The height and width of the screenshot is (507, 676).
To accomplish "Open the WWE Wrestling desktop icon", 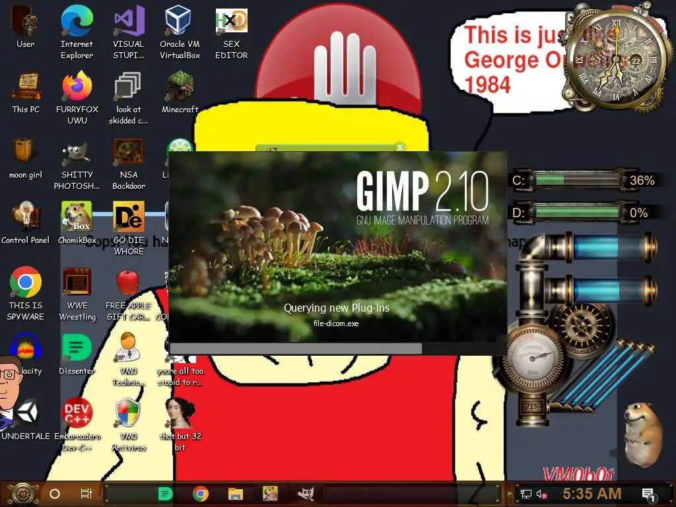I will (77, 294).
